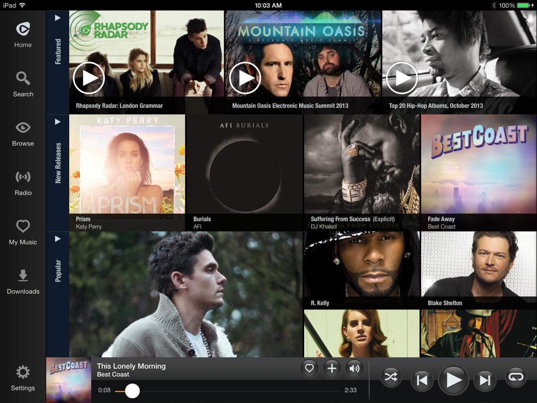Screen dimensions: 537x403
Task: Open Blake Shelton artist tile
Action: 479,270
